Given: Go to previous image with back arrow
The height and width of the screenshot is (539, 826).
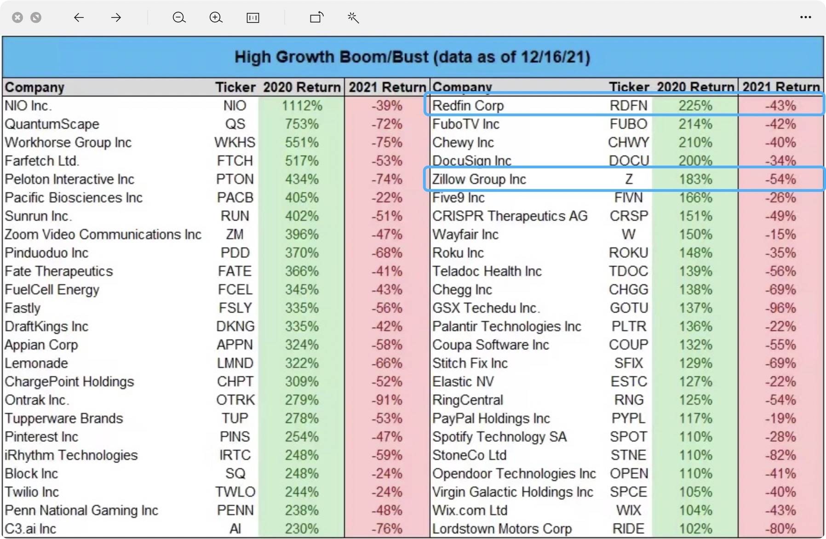Looking at the screenshot, I should click(x=79, y=17).
